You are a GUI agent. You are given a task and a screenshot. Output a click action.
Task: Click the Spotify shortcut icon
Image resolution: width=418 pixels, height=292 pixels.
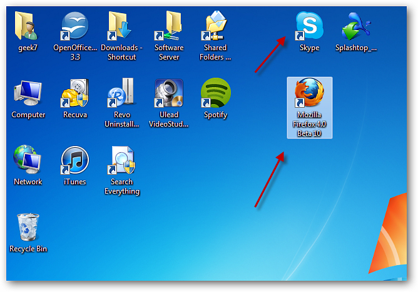pyautogui.click(x=215, y=93)
